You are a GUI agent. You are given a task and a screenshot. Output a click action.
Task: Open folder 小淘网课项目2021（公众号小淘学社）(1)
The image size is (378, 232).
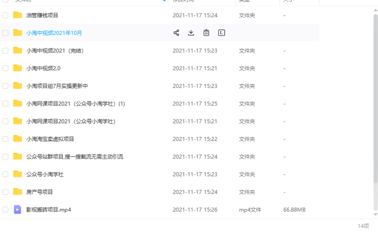click(x=76, y=104)
